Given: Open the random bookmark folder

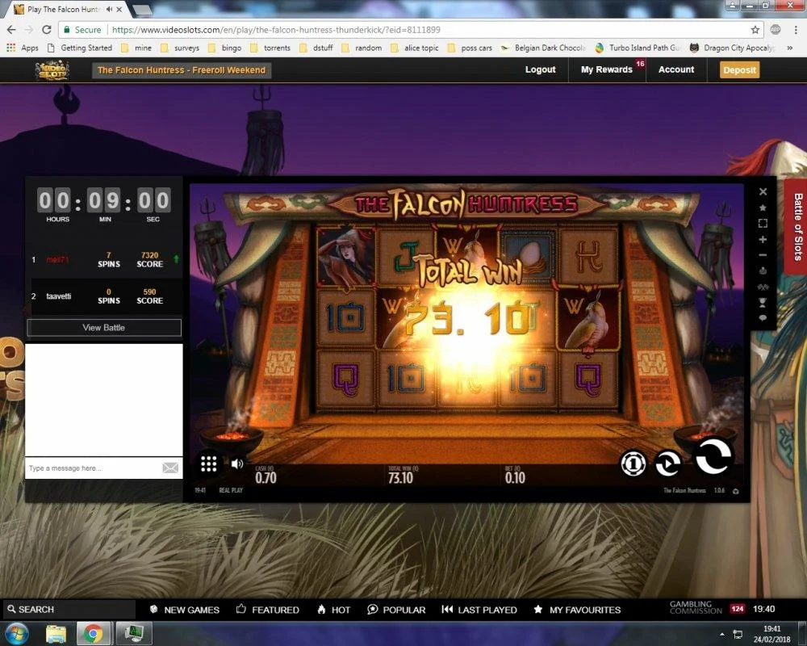Looking at the screenshot, I should click(x=362, y=48).
